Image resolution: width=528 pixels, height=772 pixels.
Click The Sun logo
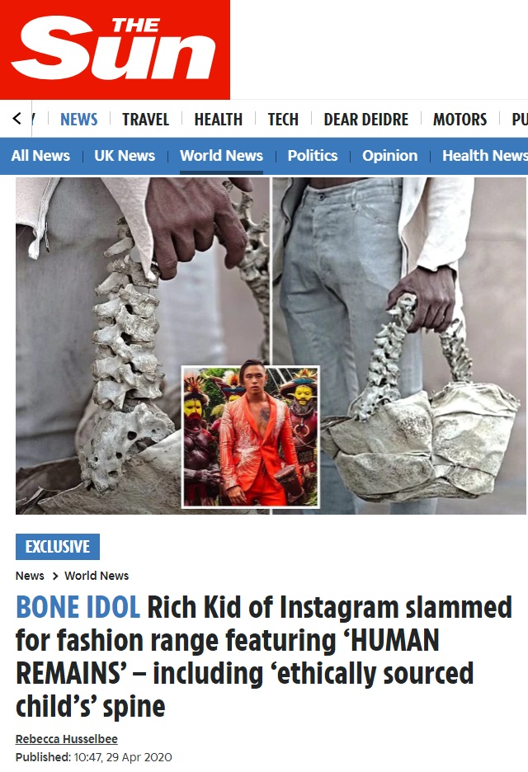[115, 49]
